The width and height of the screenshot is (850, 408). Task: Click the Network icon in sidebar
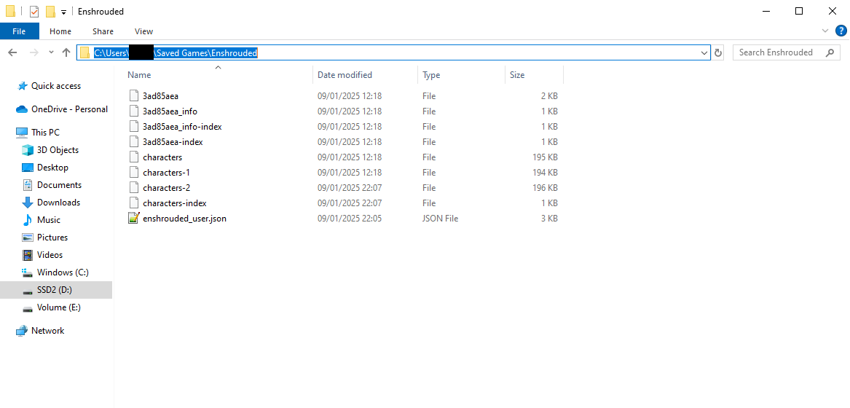pyautogui.click(x=22, y=331)
